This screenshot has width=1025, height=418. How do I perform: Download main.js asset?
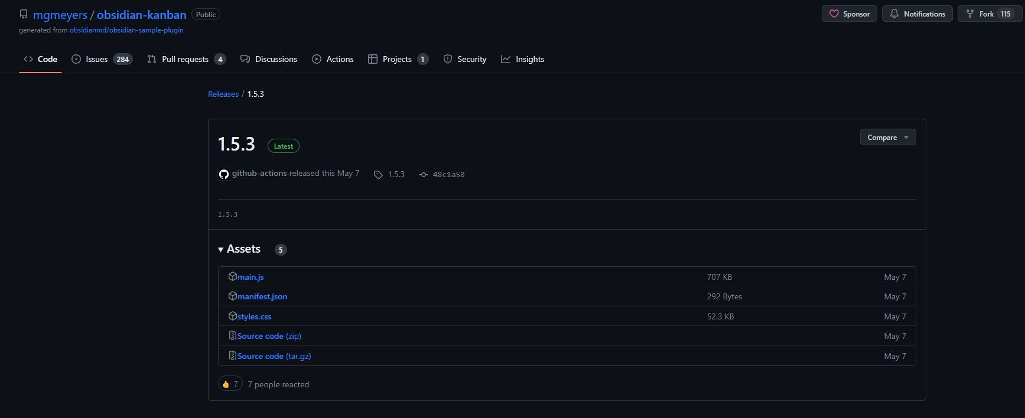click(250, 277)
